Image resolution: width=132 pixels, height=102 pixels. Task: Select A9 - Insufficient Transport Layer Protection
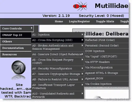tap(58, 87)
